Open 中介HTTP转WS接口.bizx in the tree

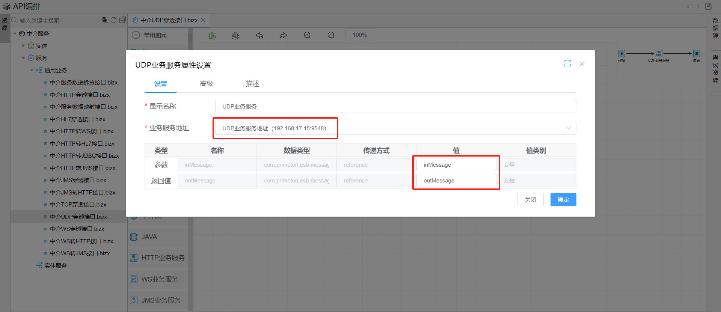pyautogui.click(x=81, y=131)
